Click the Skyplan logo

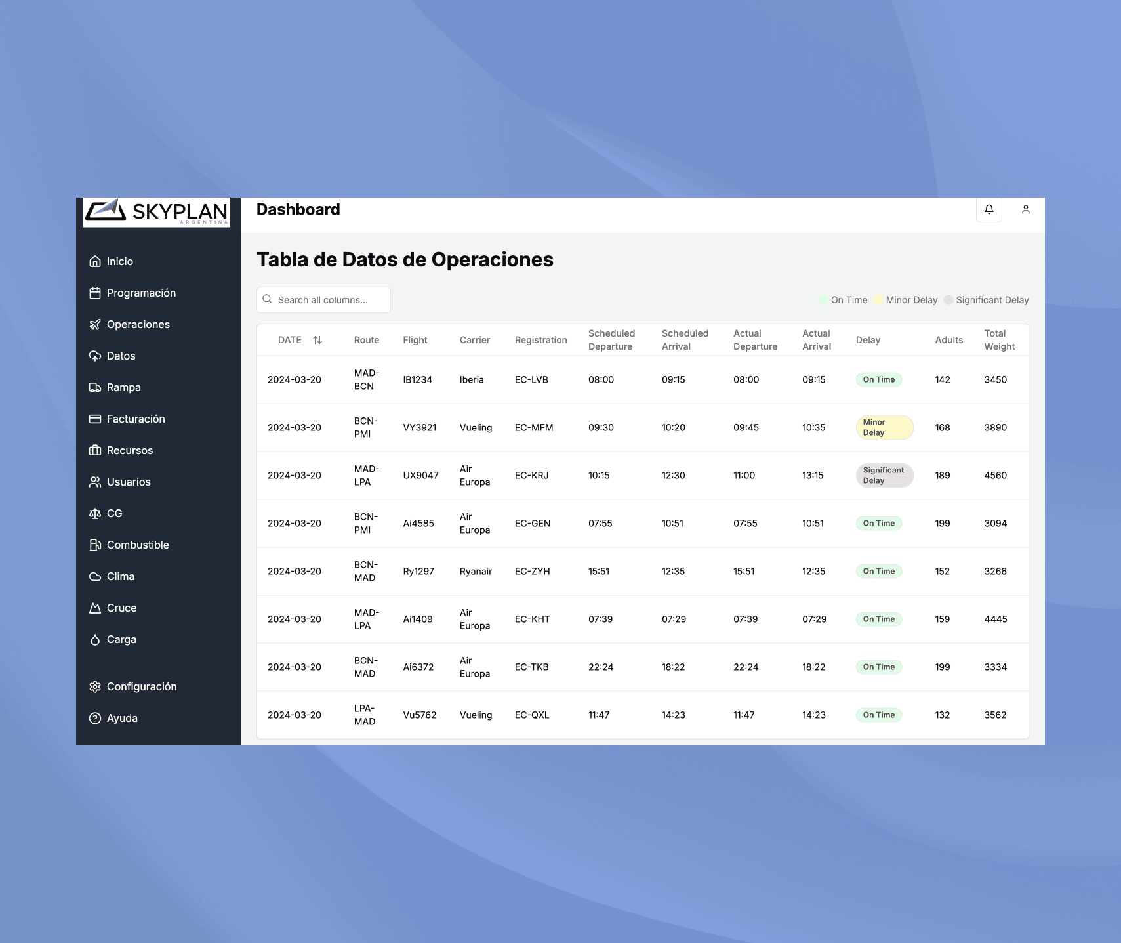pos(157,212)
